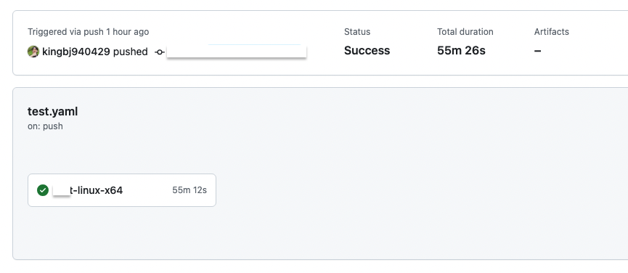
Task: Click the Artifacts dash value
Action: (537, 51)
